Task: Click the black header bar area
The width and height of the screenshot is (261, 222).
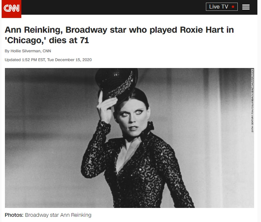Action: pos(113,7)
